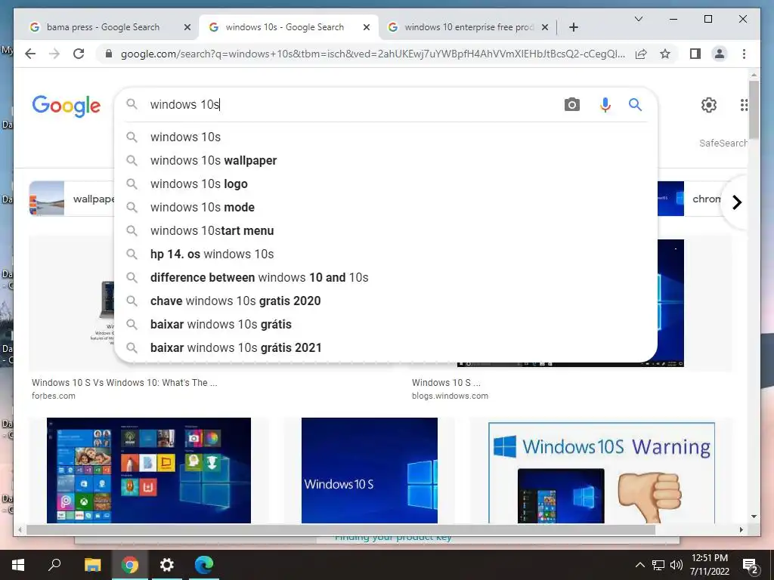
Task: Open the SafeSearch setting
Action: pos(723,143)
